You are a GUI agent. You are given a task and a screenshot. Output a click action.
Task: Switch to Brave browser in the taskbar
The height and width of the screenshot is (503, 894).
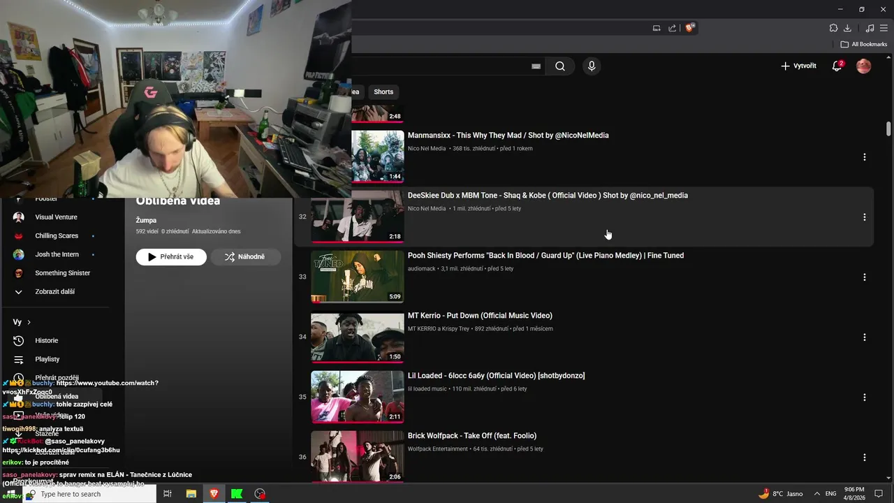(x=214, y=494)
